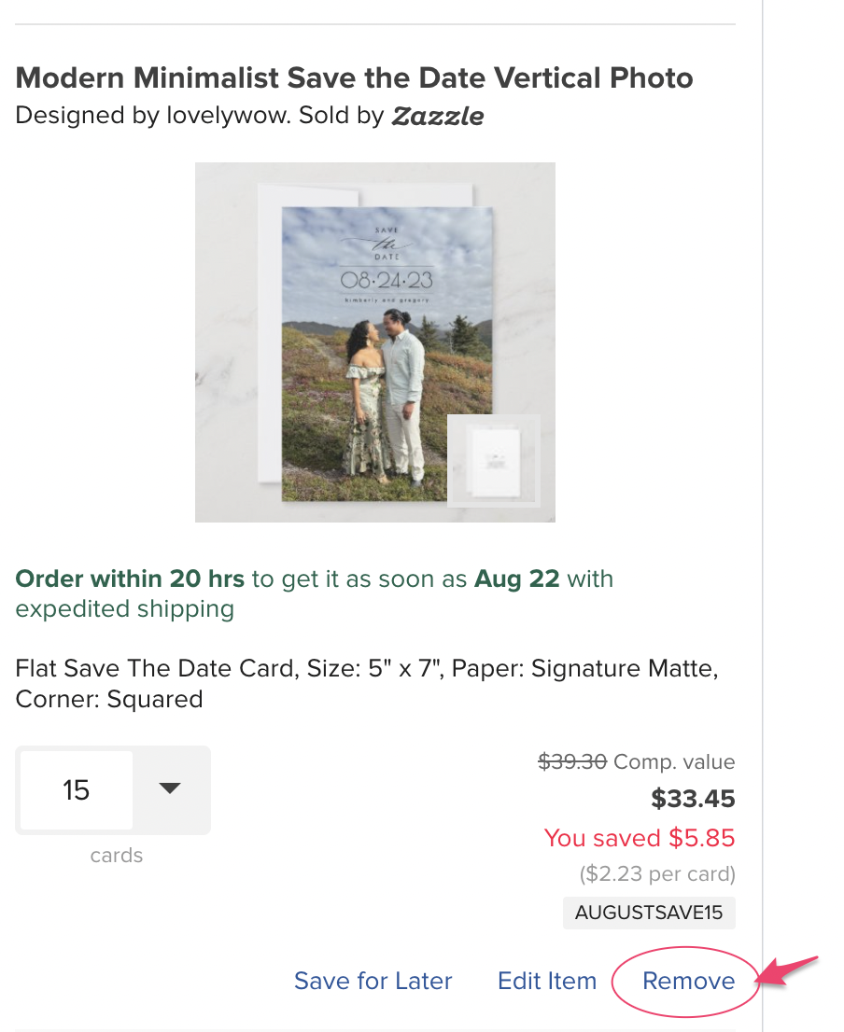Open Edit Item for this card
Screen dimensions: 844x1032
tap(547, 981)
